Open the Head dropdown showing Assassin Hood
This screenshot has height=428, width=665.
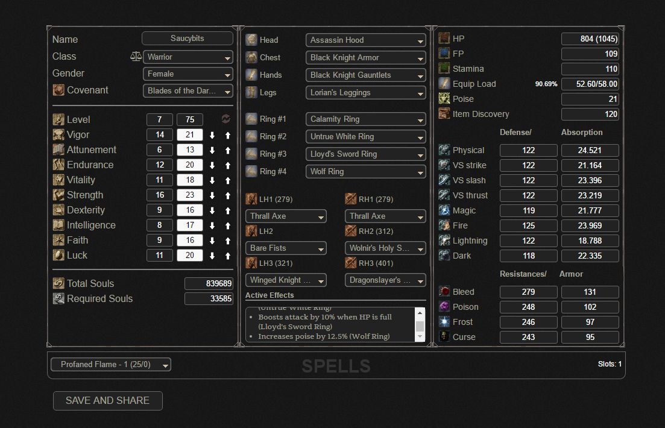tap(365, 40)
